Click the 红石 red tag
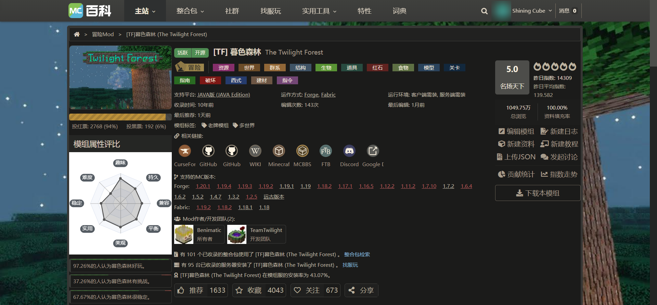Screen dimensions: 657x305 (x=377, y=68)
